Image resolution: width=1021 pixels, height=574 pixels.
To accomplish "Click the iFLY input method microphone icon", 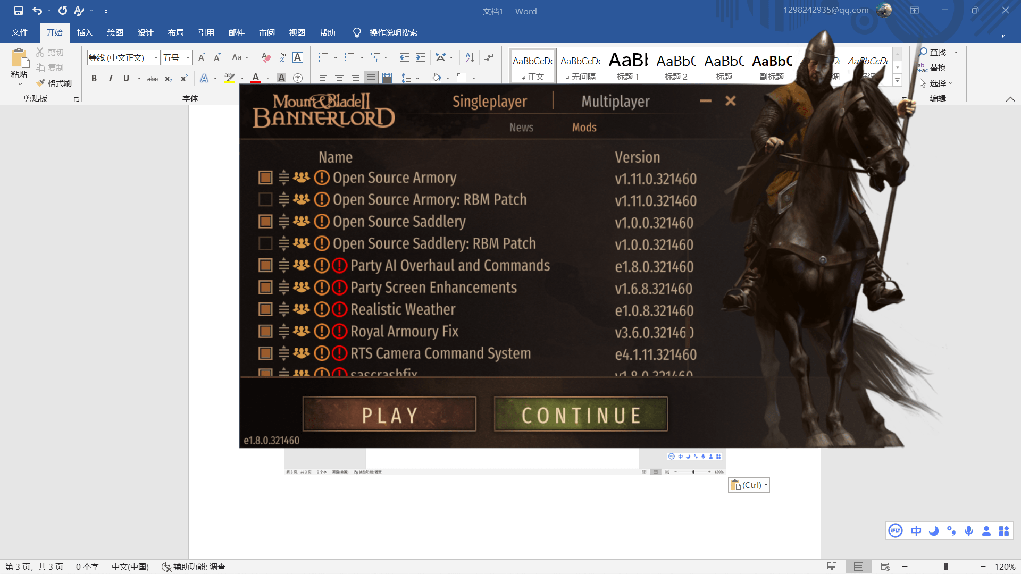I will [969, 530].
